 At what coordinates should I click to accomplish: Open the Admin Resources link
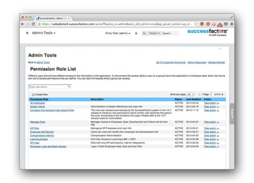(x=197, y=62)
